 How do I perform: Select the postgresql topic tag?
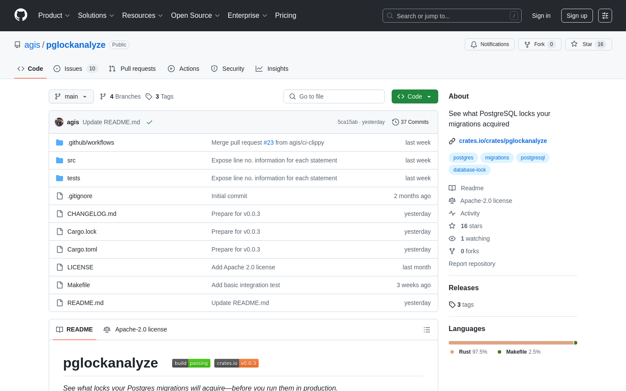533,158
